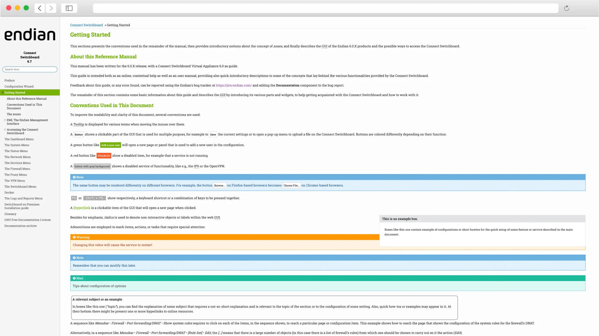599x336 pixels.
Task: Click the endian logo
Action: coord(30,35)
